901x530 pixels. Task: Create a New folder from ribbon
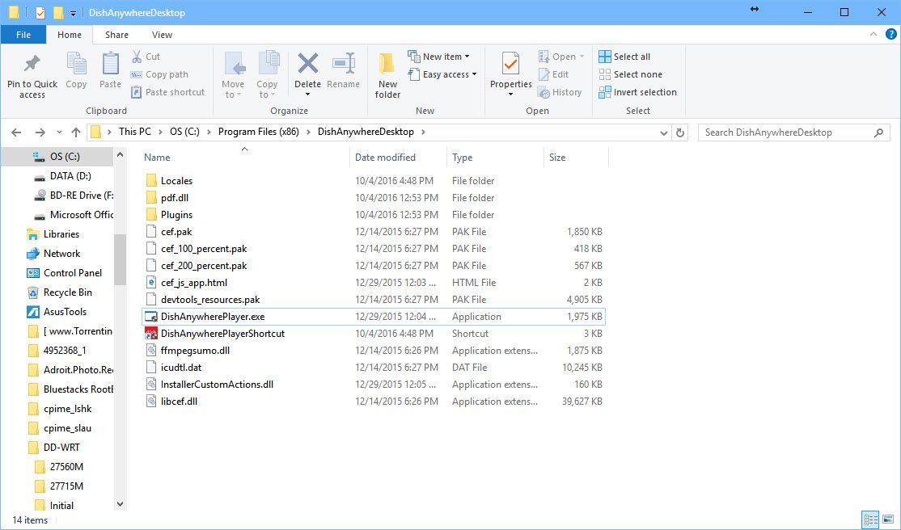pyautogui.click(x=387, y=76)
